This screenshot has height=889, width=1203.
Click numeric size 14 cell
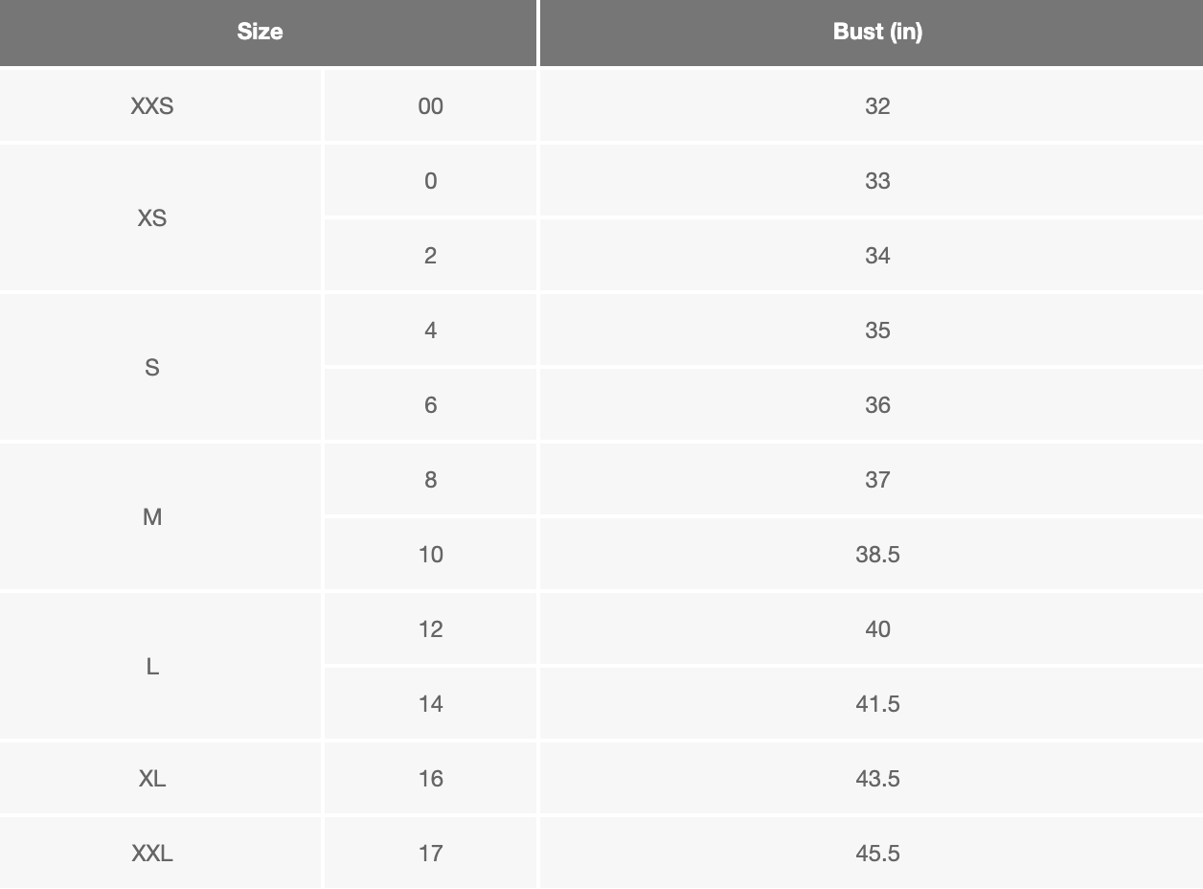[x=431, y=704]
